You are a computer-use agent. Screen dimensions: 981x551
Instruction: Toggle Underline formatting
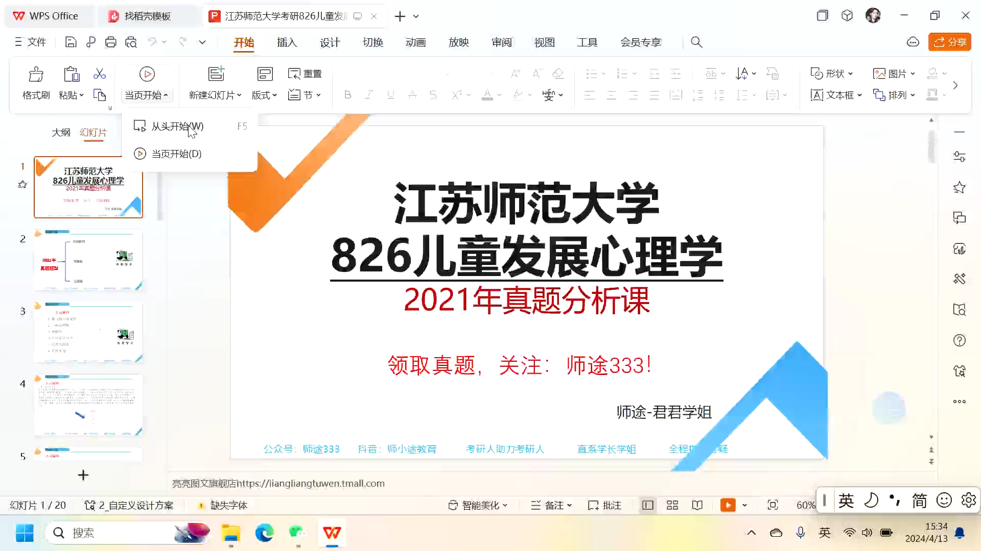391,95
